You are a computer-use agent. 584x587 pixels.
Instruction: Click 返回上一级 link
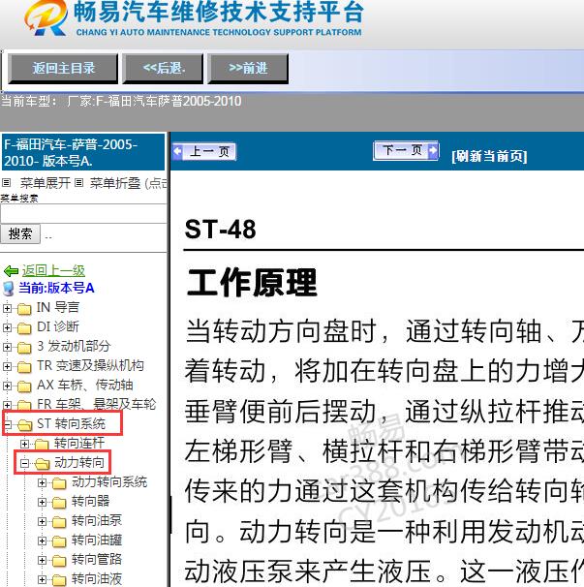pos(53,270)
